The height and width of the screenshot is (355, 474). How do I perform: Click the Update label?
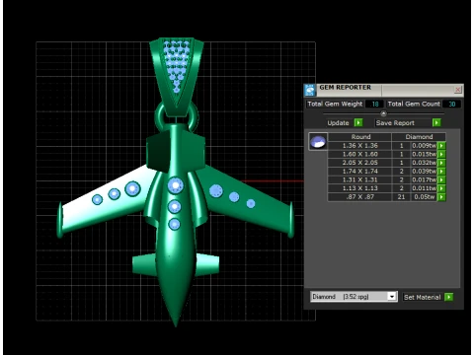pyautogui.click(x=338, y=123)
